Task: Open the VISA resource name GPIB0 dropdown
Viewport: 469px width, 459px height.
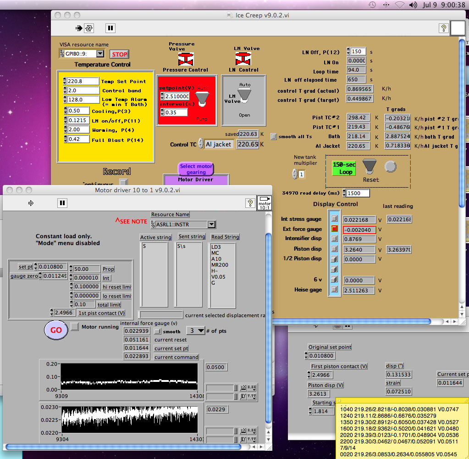Action: pos(100,54)
